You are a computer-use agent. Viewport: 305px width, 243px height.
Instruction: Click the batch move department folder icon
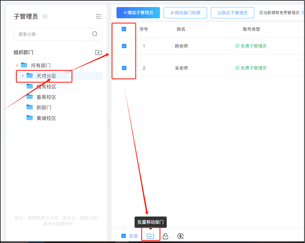click(150, 236)
